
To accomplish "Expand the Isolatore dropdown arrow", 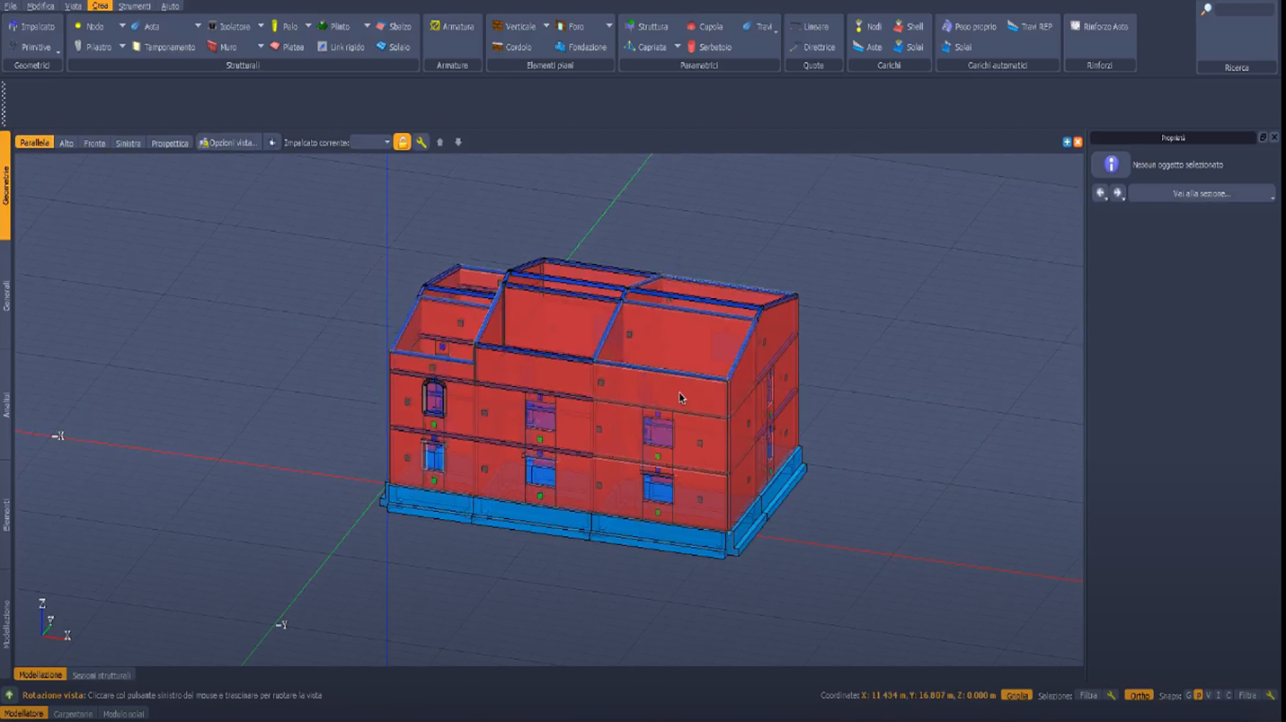I will pyautogui.click(x=261, y=27).
